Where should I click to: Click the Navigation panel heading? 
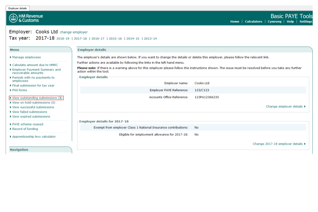coord(19,149)
